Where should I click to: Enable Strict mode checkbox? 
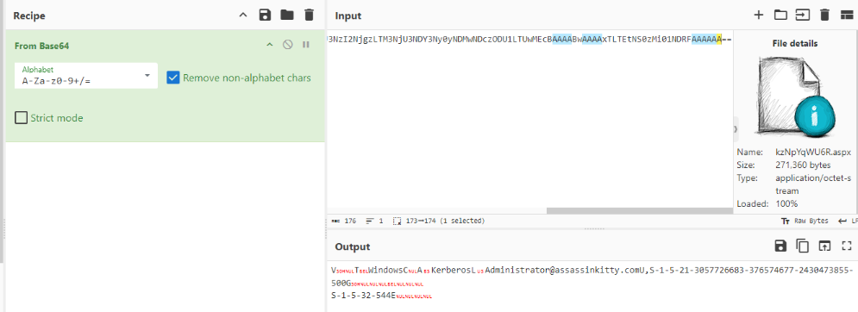21,118
